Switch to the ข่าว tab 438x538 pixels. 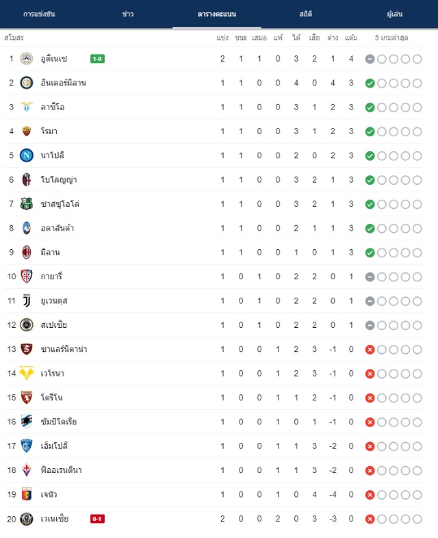(x=128, y=14)
